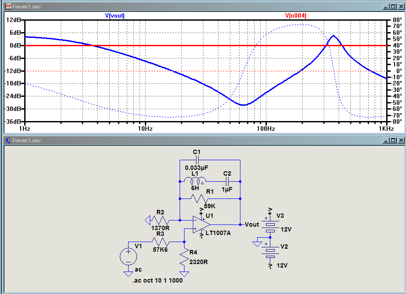Viewport: 406px width, 294px height.
Task: Click the 'ac' value under V1
Action: pos(138,270)
